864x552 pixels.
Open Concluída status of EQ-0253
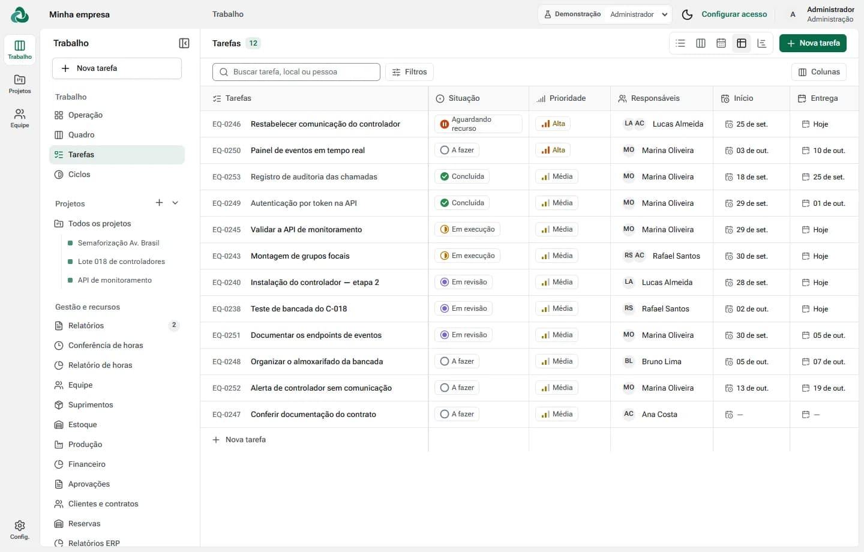point(462,176)
